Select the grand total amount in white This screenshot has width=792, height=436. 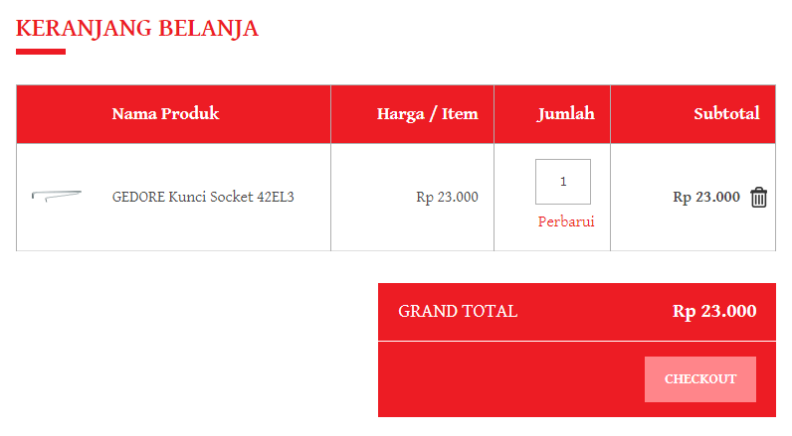[714, 311]
